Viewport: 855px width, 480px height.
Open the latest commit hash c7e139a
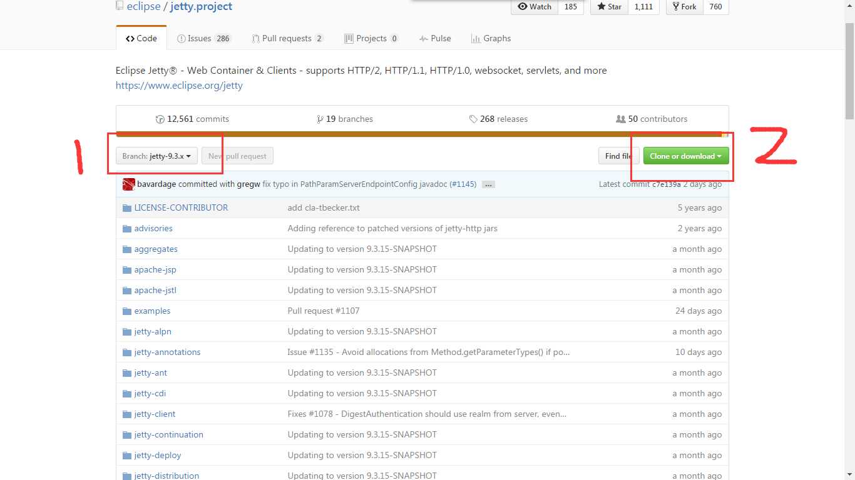click(667, 184)
